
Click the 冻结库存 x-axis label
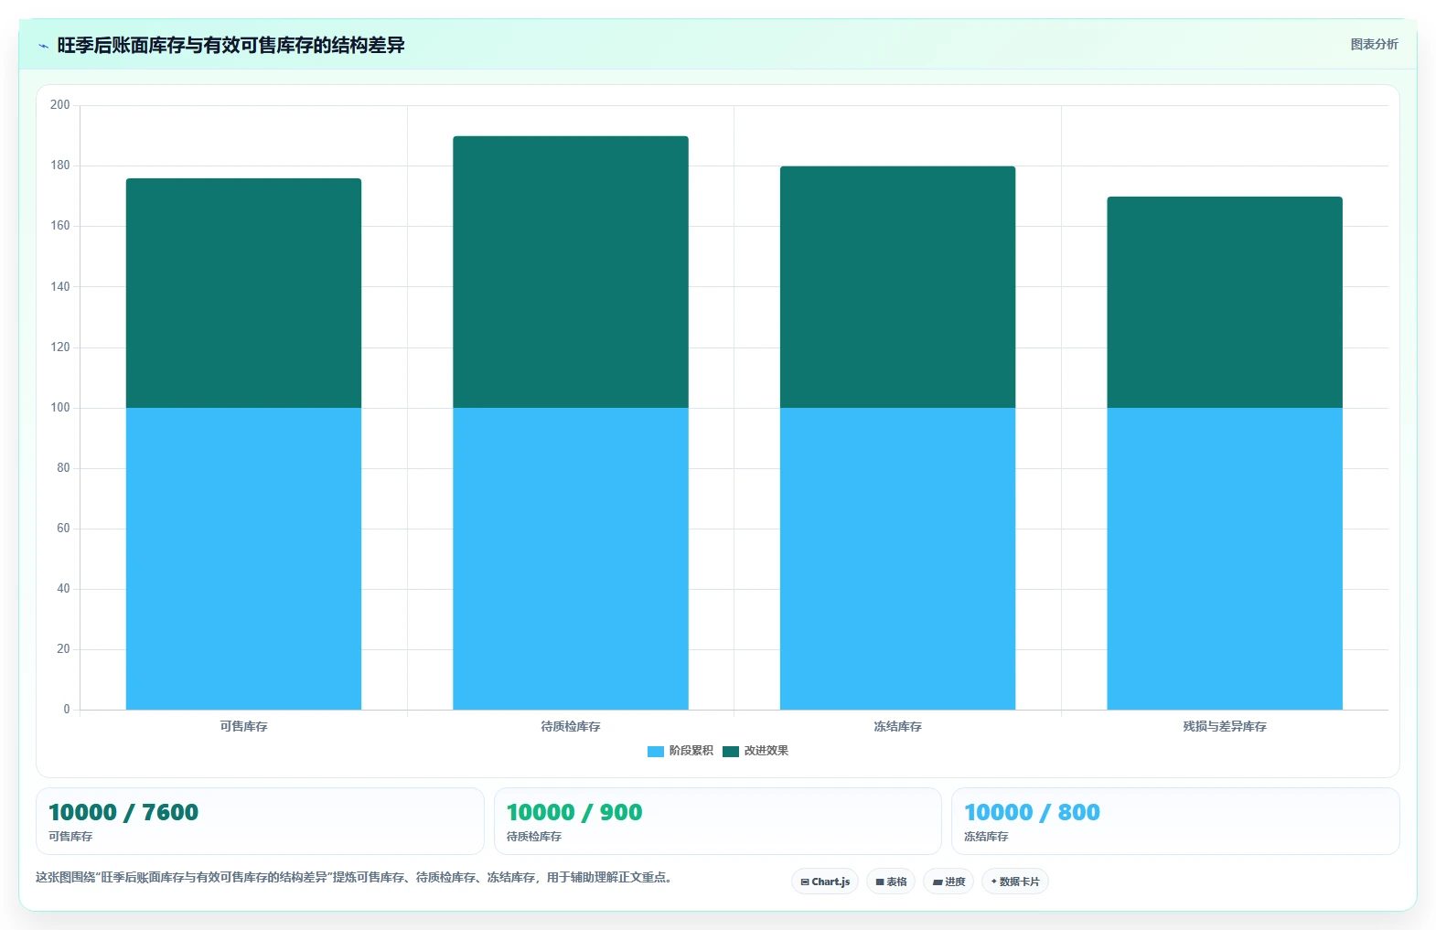pyautogui.click(x=897, y=726)
